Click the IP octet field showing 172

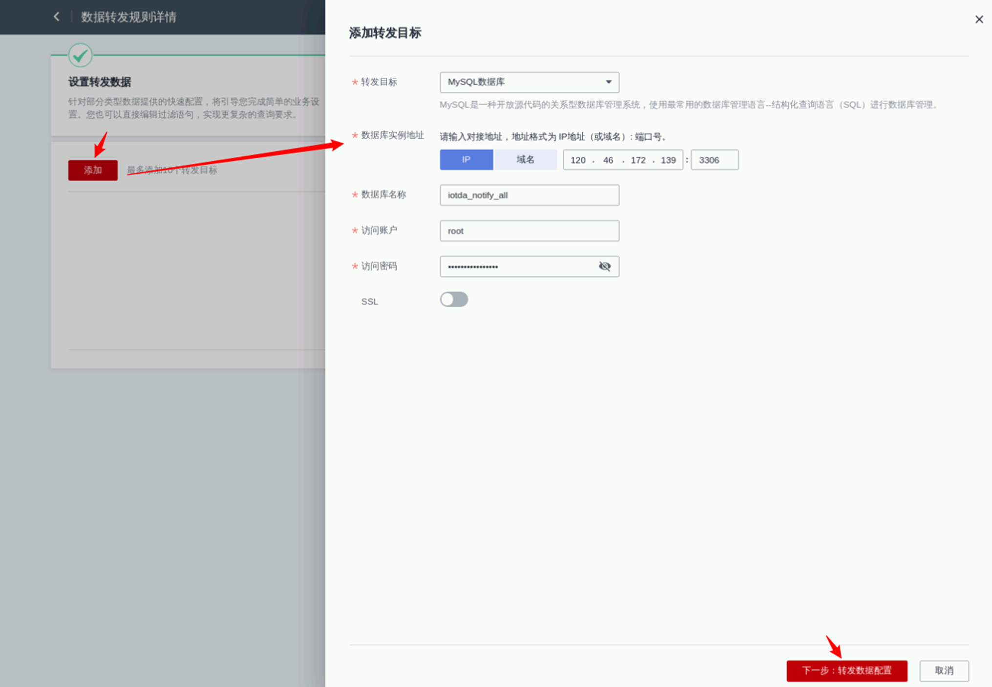tap(638, 160)
